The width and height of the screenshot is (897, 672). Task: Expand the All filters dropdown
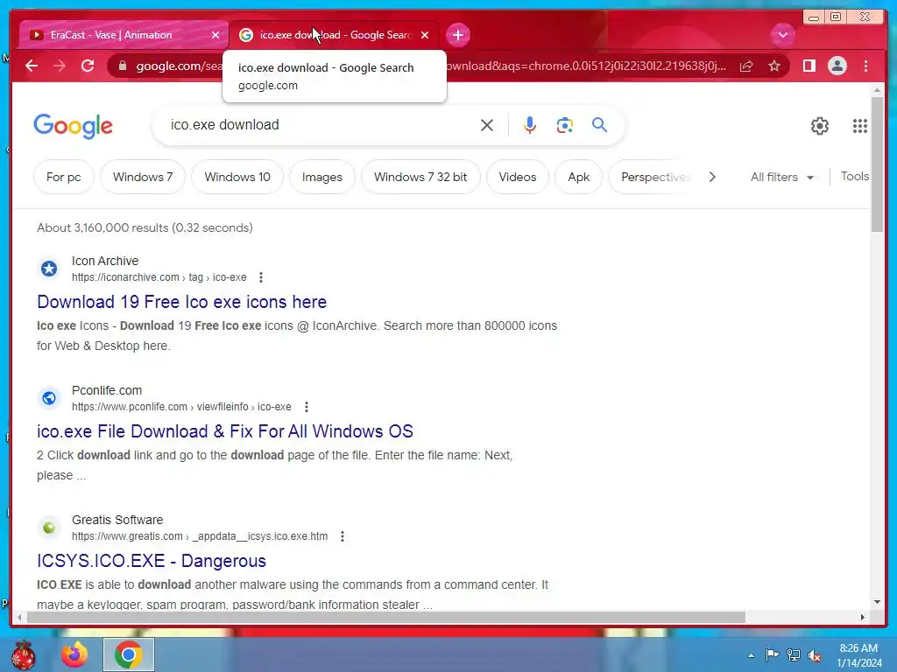pos(782,177)
